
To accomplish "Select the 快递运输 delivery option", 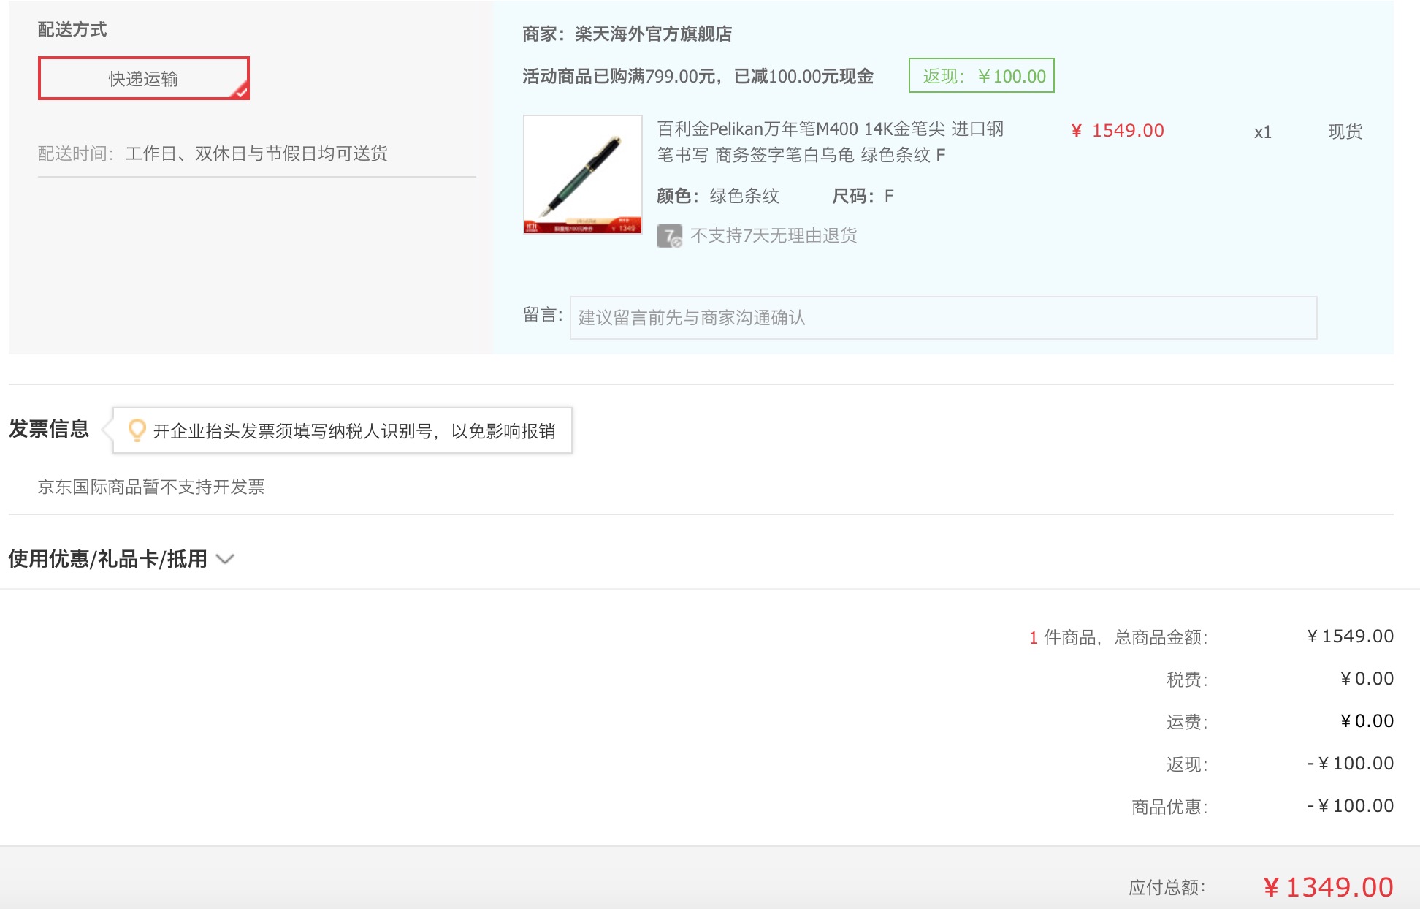I will 144,78.
